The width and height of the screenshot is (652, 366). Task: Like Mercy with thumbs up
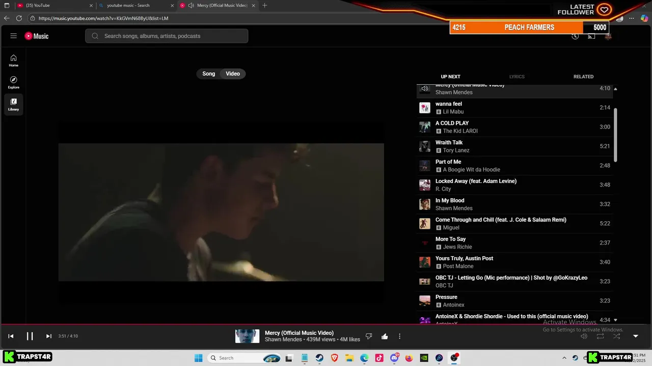[385, 336]
